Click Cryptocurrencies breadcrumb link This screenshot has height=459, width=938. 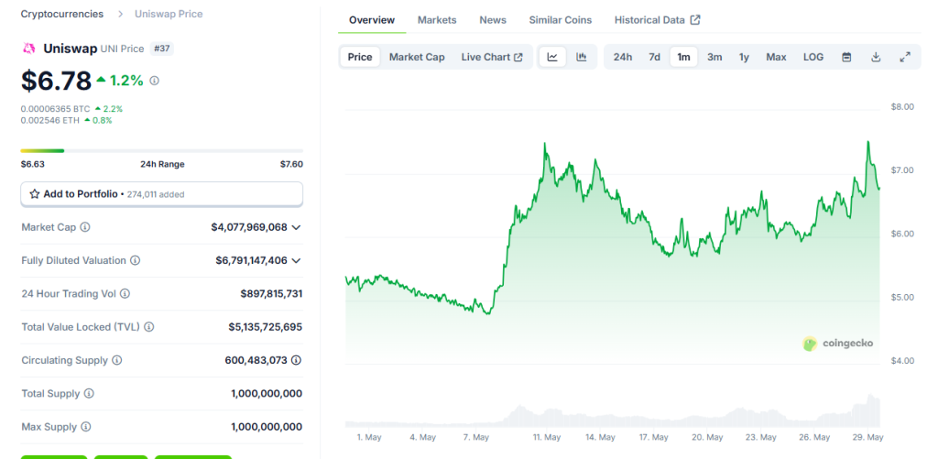click(x=62, y=14)
